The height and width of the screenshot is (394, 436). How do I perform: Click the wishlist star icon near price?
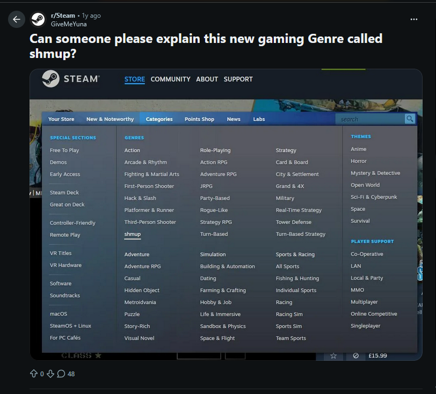tap(333, 356)
